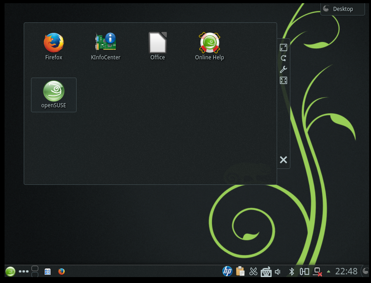Launch the file manager from the panel
Screen dimensions: 371x283
(x=47, y=272)
